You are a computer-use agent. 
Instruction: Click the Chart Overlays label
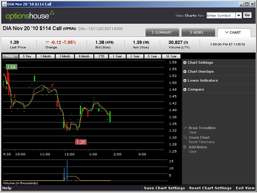[200, 72]
